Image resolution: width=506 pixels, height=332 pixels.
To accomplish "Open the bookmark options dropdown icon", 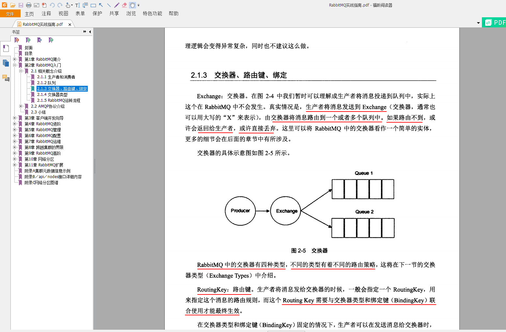I will pos(51,40).
